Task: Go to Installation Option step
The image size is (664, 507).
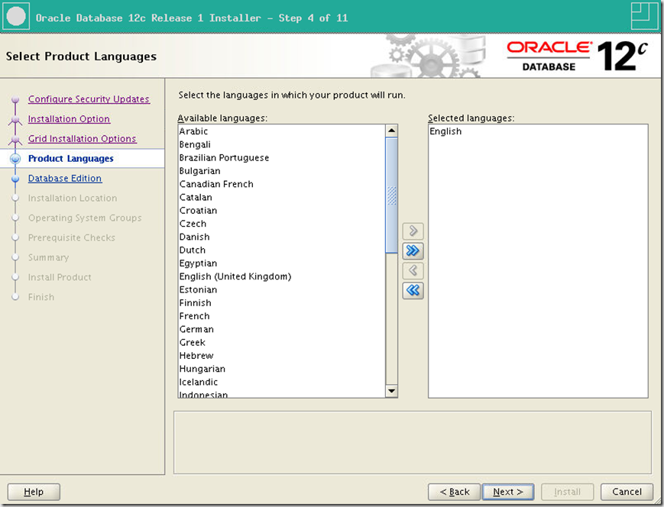Action: (x=69, y=119)
